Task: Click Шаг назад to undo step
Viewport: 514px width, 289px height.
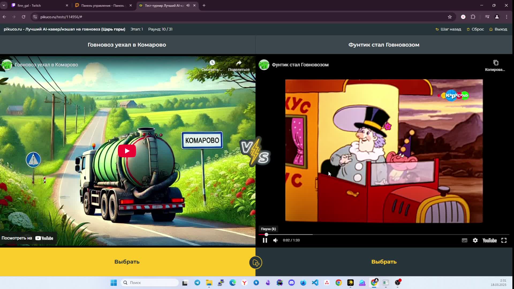Action: [x=448, y=29]
